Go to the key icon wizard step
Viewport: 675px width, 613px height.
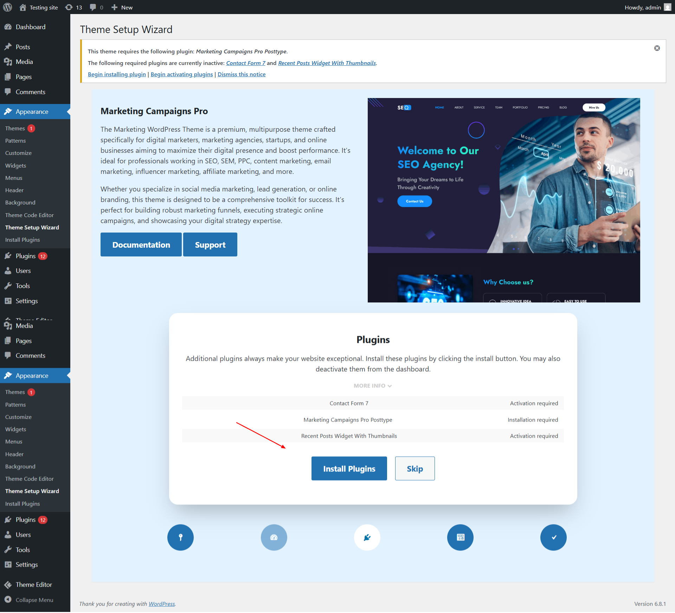pos(180,538)
